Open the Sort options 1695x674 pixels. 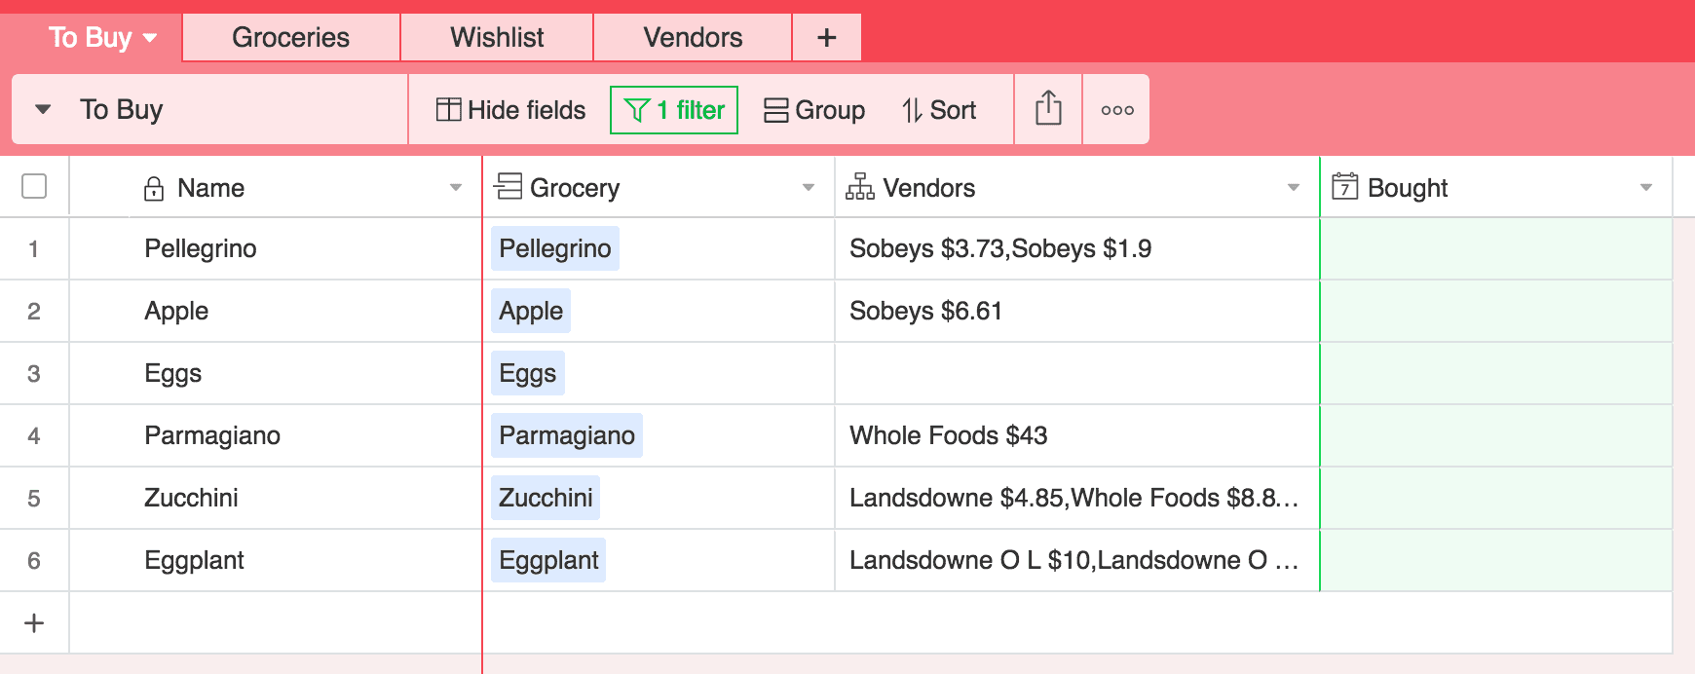tap(939, 110)
